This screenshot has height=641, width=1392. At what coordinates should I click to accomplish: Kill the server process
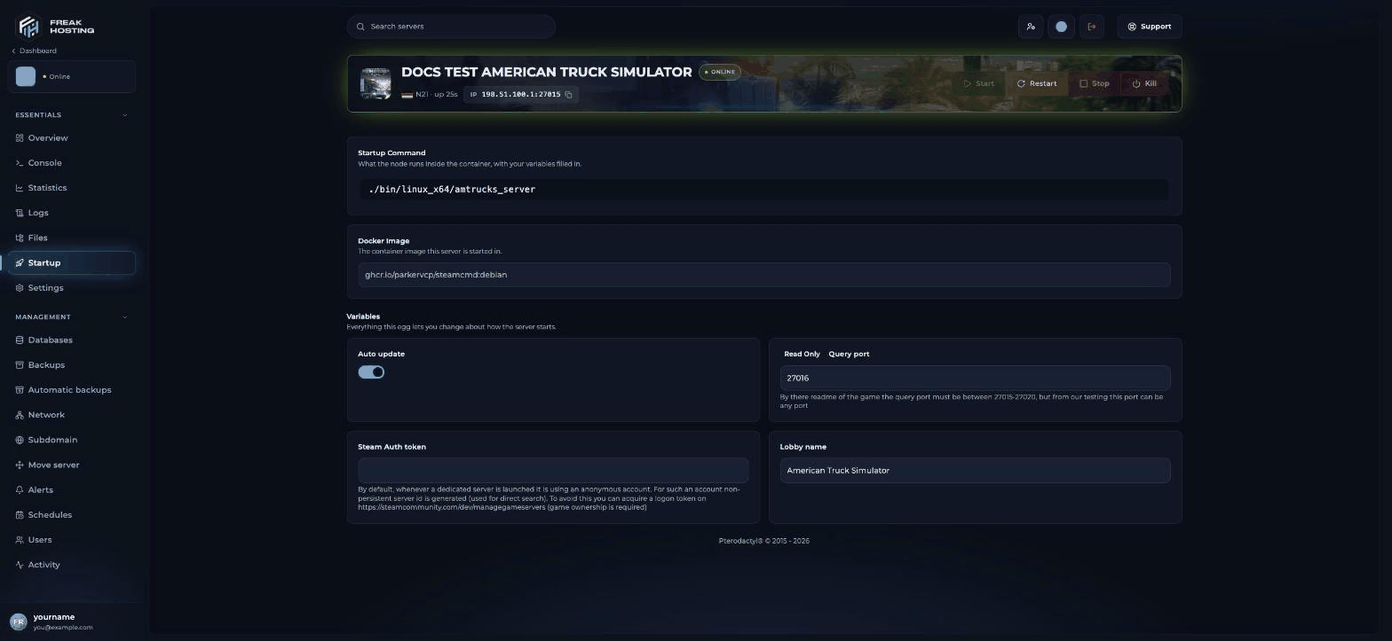[x=1144, y=83]
